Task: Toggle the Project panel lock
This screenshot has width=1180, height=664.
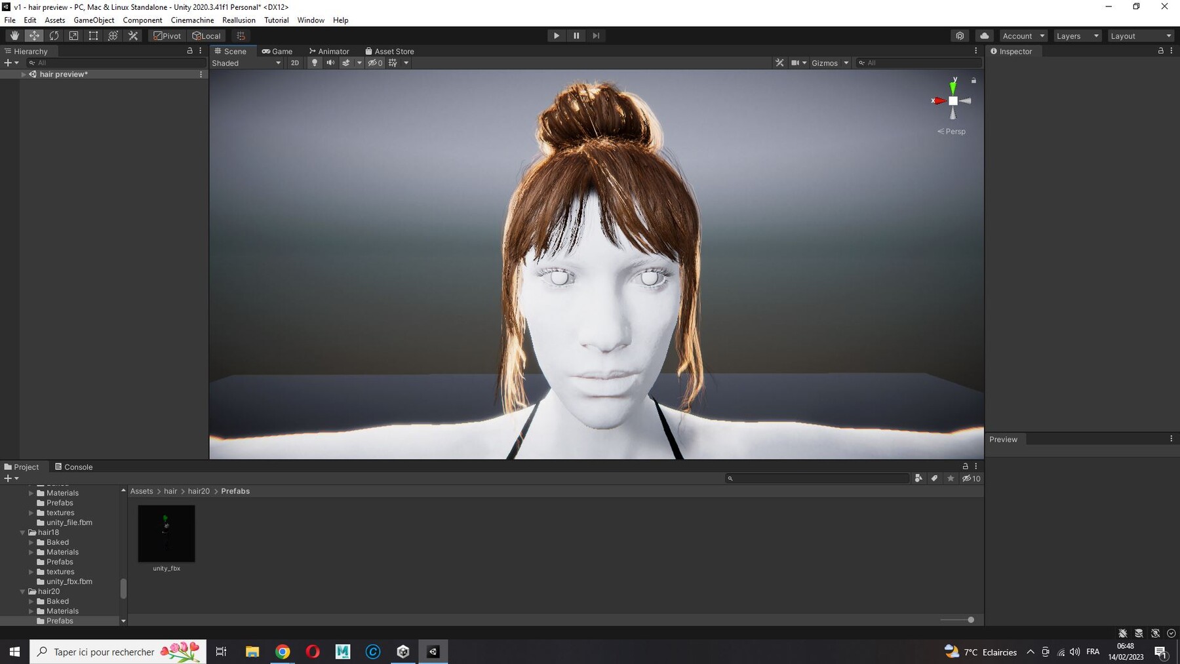Action: pyautogui.click(x=965, y=466)
